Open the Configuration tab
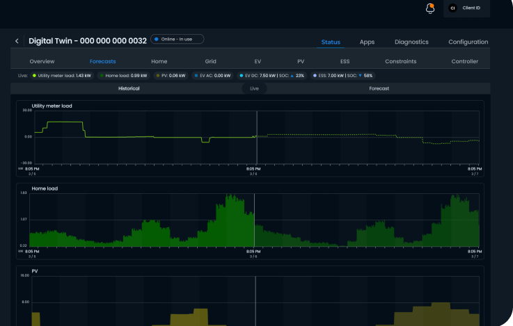Image resolution: width=513 pixels, height=326 pixels. [468, 42]
